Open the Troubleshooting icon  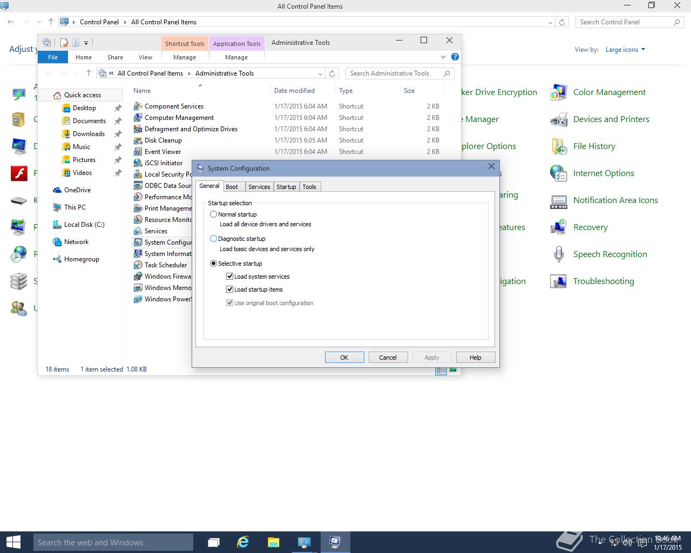click(x=558, y=281)
